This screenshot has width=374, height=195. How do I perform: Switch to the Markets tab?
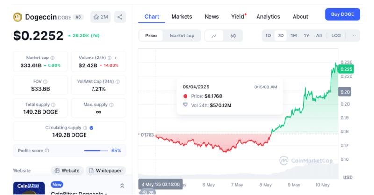[x=181, y=17]
